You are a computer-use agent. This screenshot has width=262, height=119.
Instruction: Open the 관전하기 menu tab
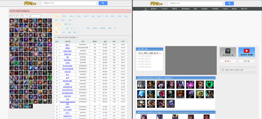tap(154, 9)
